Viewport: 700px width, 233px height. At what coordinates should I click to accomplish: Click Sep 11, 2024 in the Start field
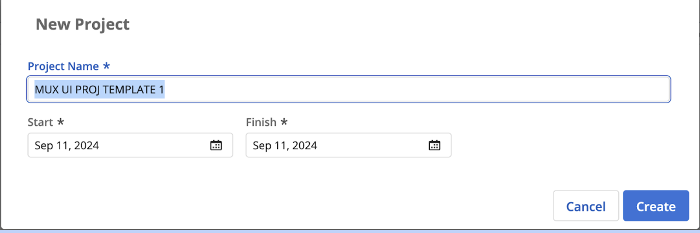point(66,146)
